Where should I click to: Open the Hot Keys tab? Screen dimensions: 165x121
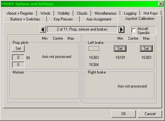click(x=151, y=13)
